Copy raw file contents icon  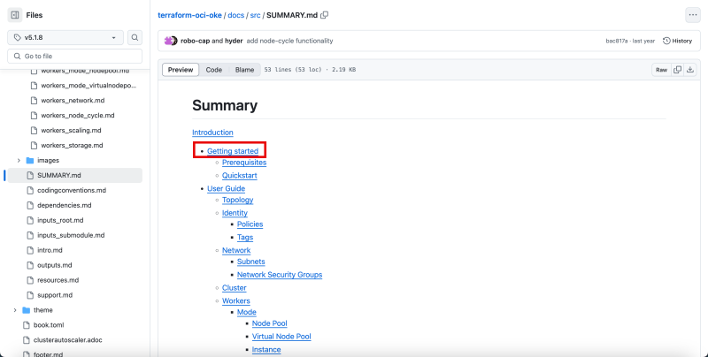pyautogui.click(x=677, y=70)
